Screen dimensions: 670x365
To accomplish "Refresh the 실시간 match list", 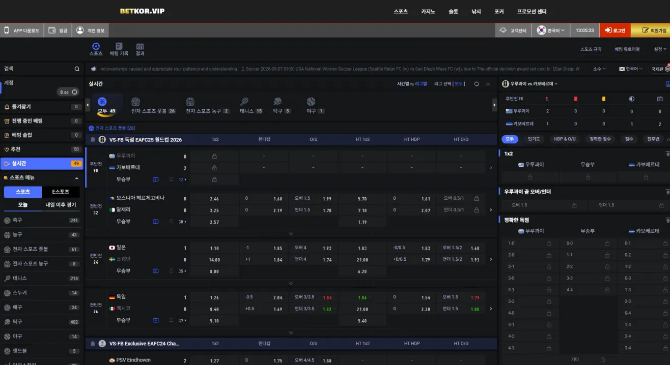I will pos(477,84).
